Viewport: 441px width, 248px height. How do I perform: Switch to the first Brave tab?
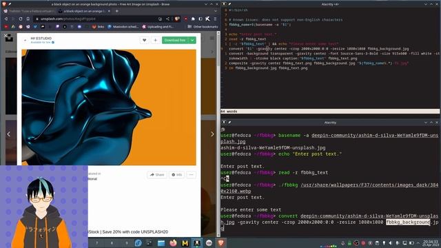click(29, 11)
